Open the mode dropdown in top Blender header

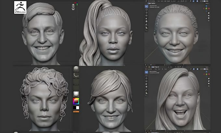click(152, 1)
